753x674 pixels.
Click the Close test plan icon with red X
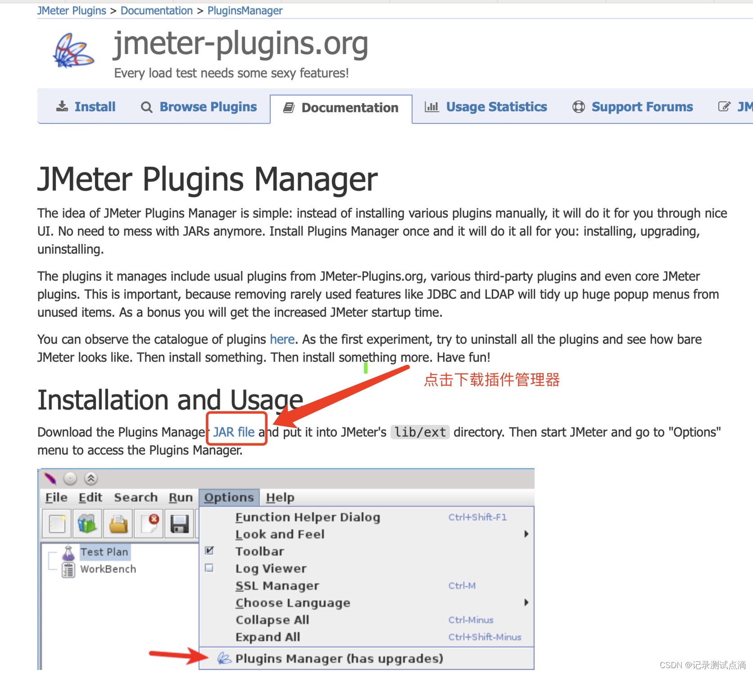[149, 523]
